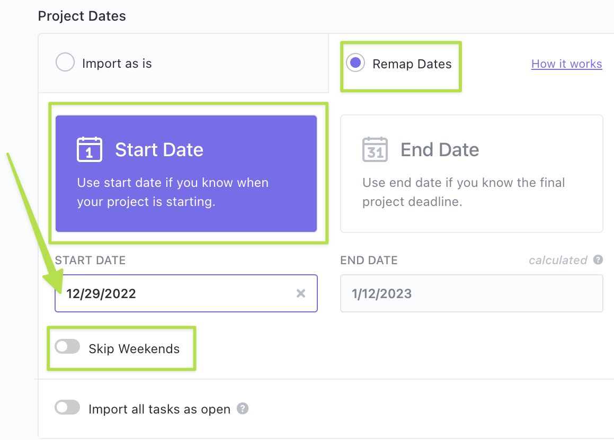Select the 'Import as is' radio button
614x440 pixels.
65,64
